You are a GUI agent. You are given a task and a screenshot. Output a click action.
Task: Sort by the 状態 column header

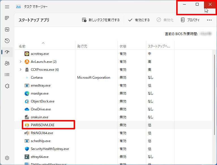tap(123, 46)
